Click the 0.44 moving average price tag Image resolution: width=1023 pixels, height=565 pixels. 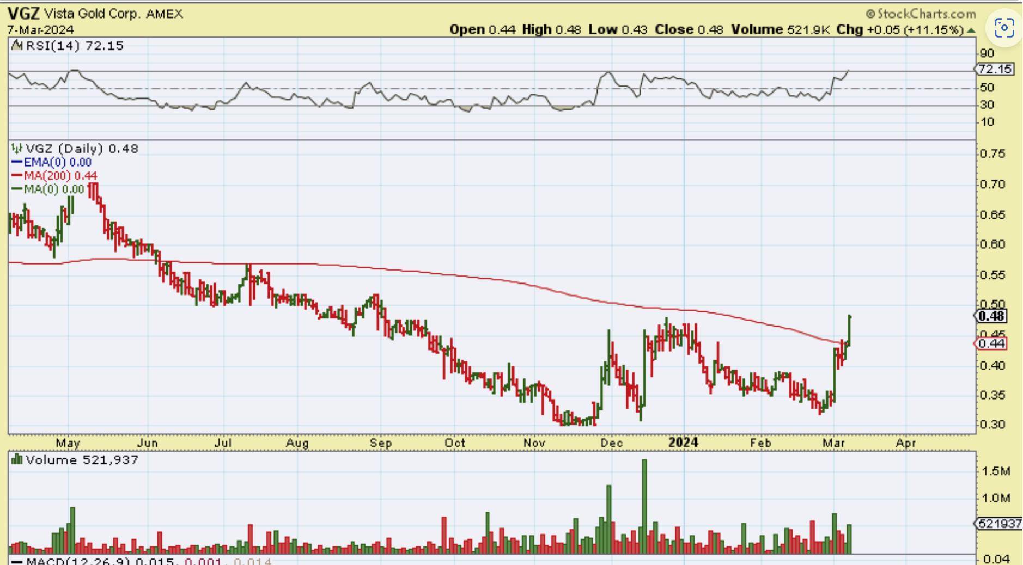tap(991, 343)
